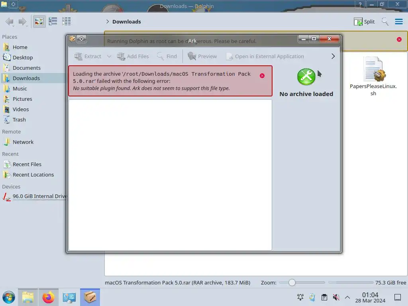Click the show desktop button
Image resolution: width=408 pixels, height=306 pixels.
coord(398,297)
